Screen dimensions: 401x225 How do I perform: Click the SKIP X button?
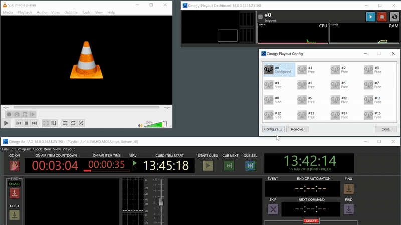point(273,209)
